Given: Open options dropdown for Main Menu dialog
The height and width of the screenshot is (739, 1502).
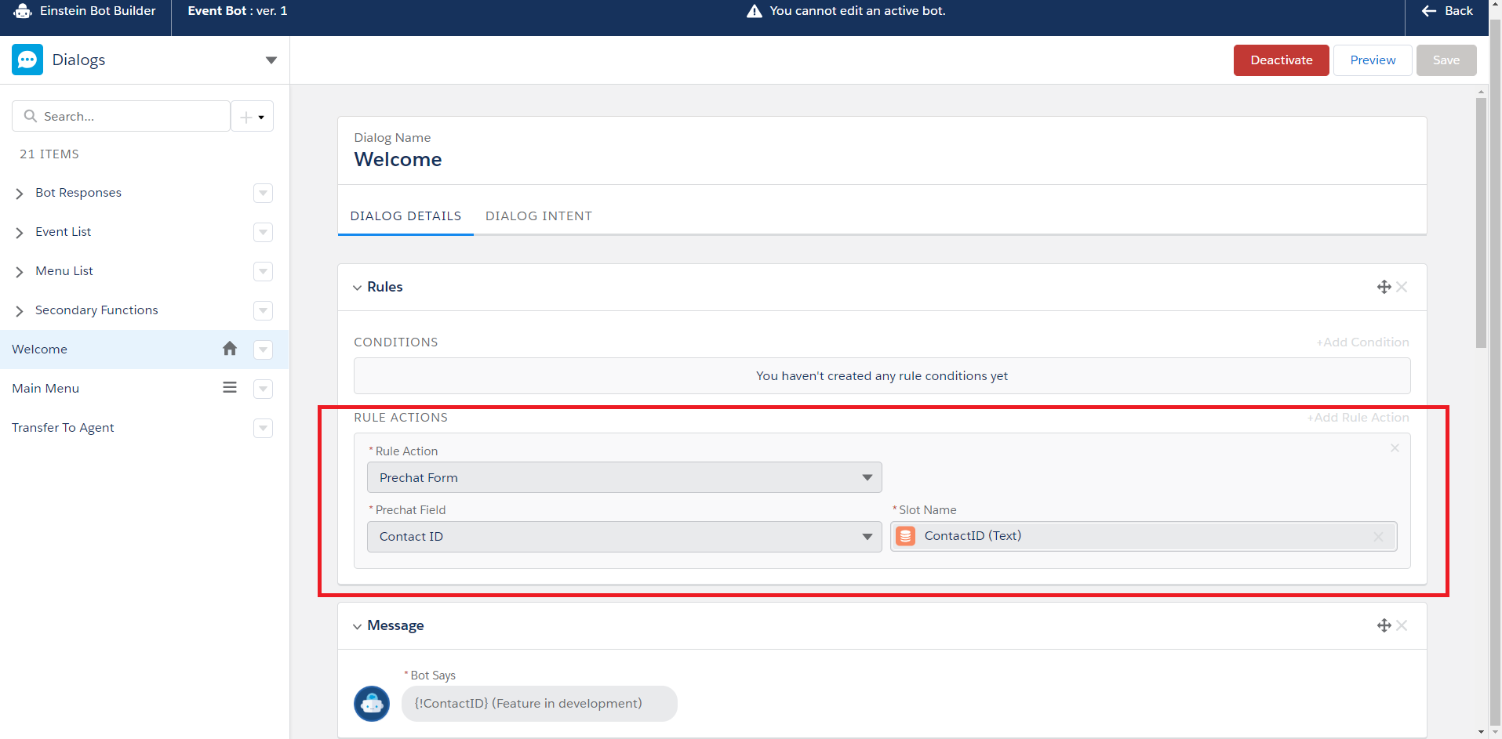Looking at the screenshot, I should point(264,389).
